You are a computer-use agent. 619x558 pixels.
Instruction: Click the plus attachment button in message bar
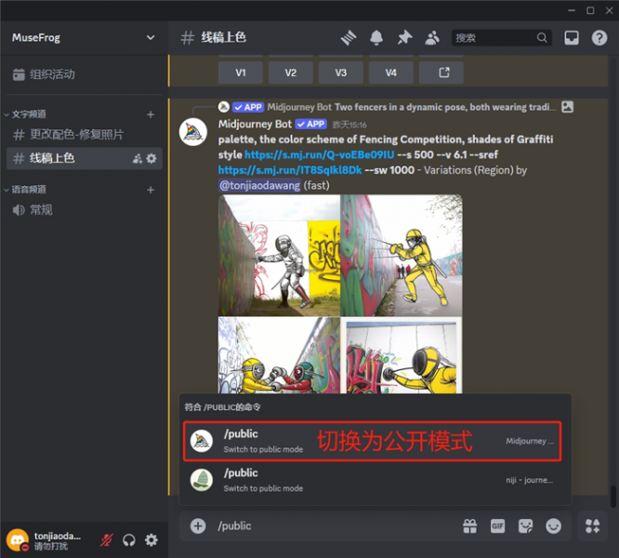point(198,526)
